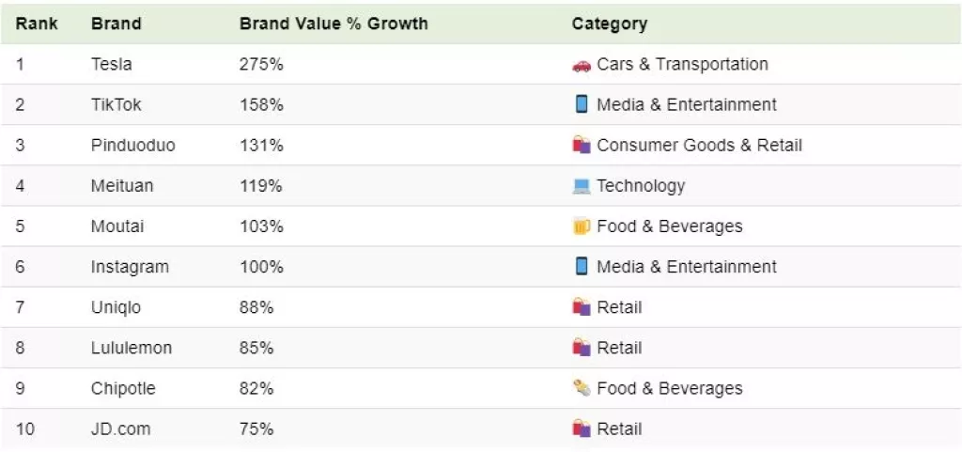Click the 275% growth value

(261, 65)
